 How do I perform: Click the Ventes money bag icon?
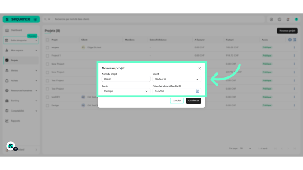7,71
